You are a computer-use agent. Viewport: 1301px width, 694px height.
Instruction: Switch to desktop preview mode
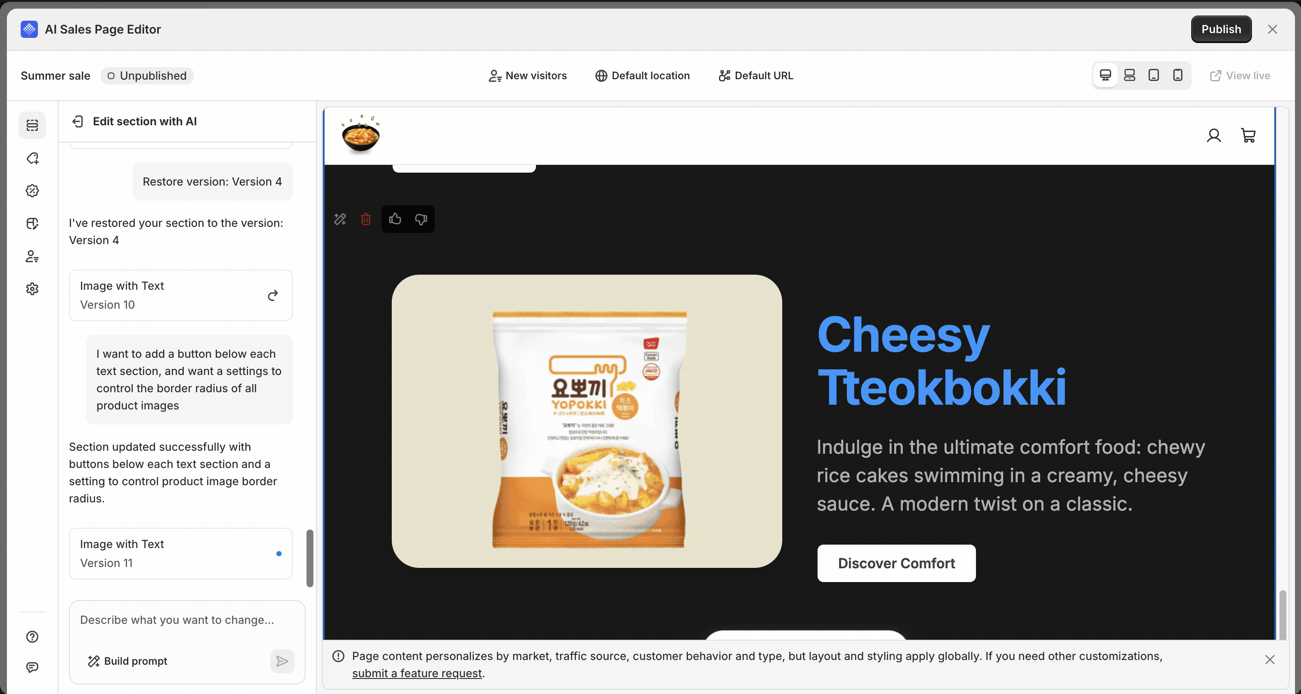point(1105,76)
